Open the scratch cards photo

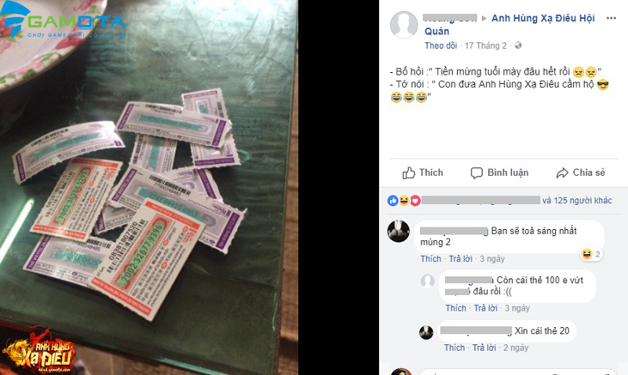coord(149,187)
